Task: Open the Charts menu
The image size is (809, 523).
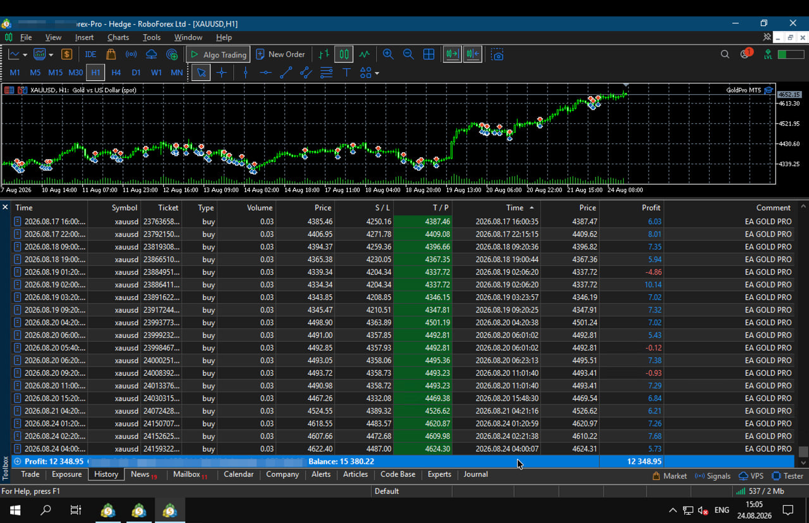Action: (x=118, y=37)
